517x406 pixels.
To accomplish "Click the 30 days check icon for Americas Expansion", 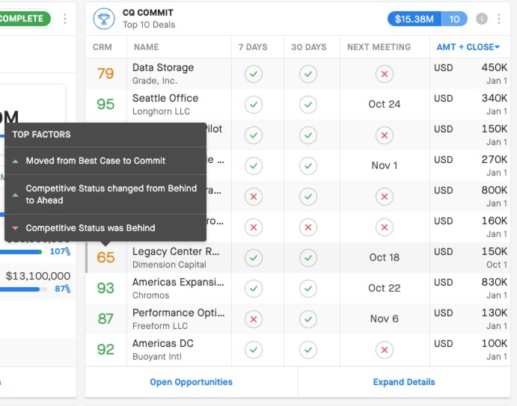I will click(308, 289).
